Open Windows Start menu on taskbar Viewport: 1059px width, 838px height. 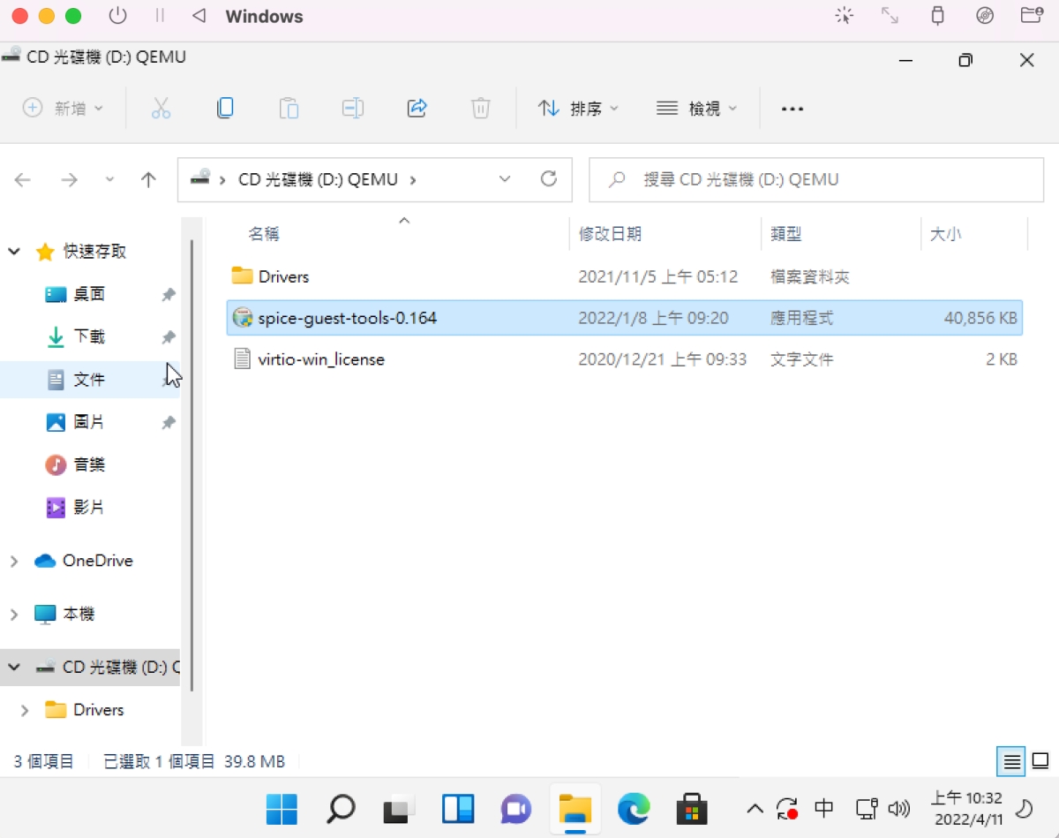(x=282, y=809)
